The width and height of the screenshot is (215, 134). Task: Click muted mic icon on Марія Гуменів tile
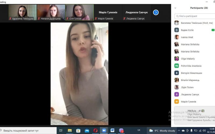[96, 19]
